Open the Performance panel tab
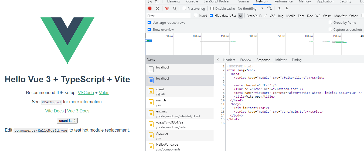Screen dimensions: 364x151 (x=284, y=2)
